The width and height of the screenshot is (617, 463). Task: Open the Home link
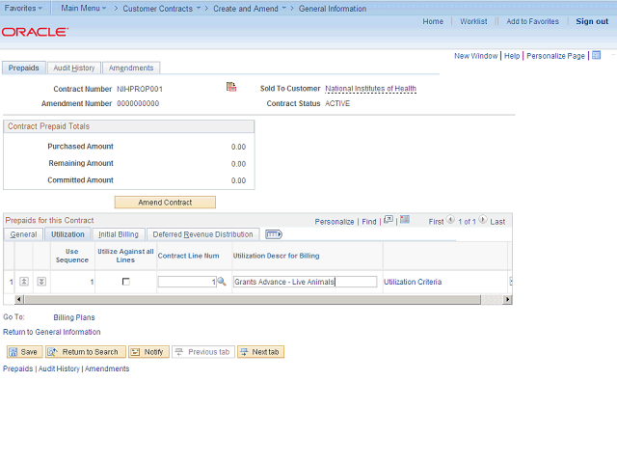tap(433, 21)
